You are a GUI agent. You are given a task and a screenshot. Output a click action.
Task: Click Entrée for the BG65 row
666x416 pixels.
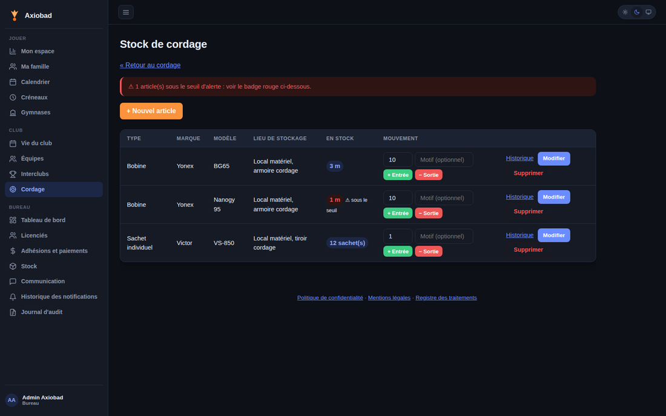click(x=398, y=174)
